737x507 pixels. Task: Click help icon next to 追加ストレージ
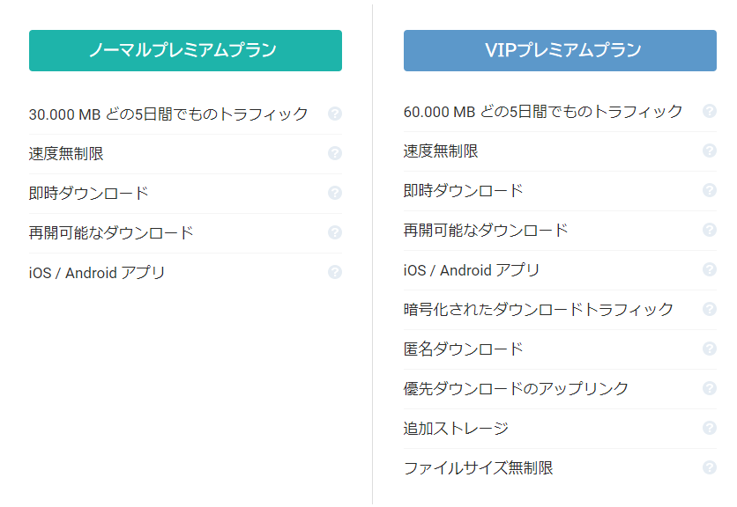click(710, 428)
